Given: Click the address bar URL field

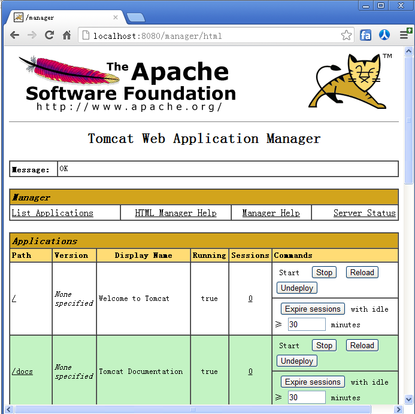Looking at the screenshot, I should (216, 35).
